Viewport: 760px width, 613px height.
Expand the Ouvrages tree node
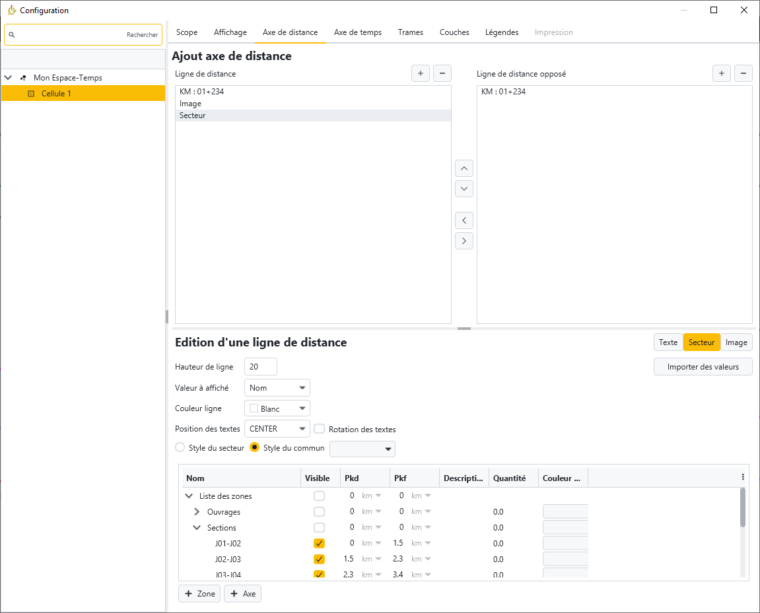point(197,512)
